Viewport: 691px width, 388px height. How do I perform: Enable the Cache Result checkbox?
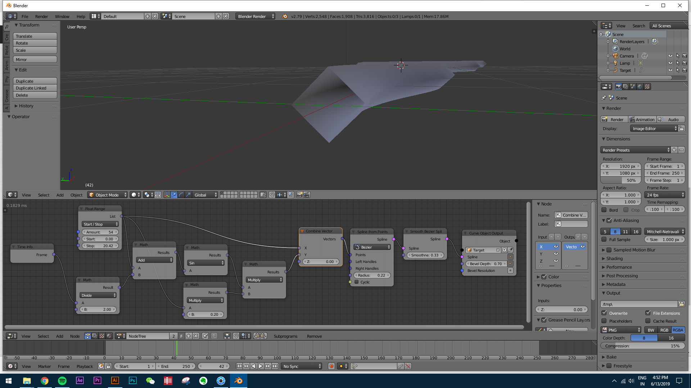click(x=648, y=321)
